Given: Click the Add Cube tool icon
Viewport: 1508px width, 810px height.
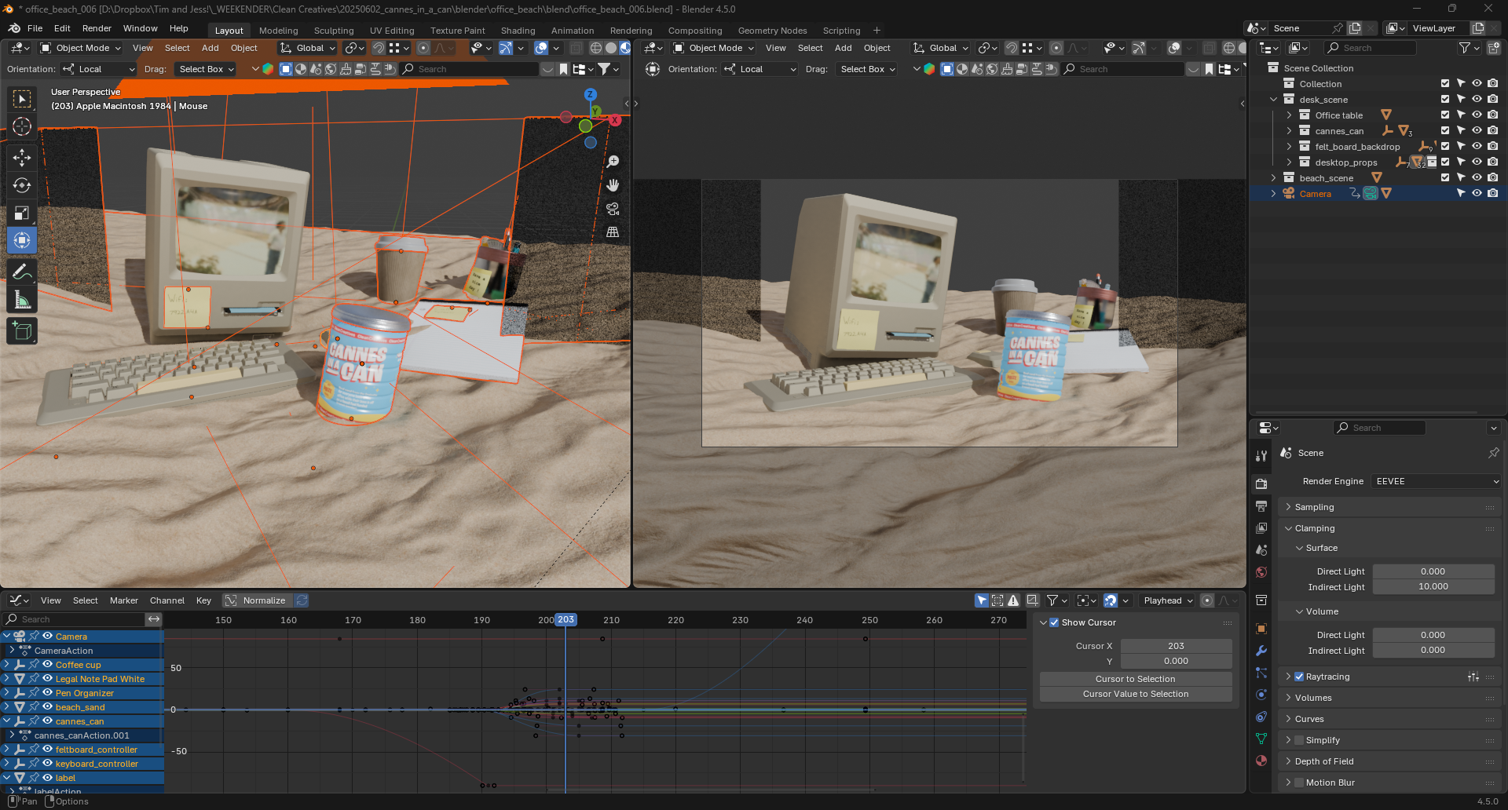Looking at the screenshot, I should (22, 331).
